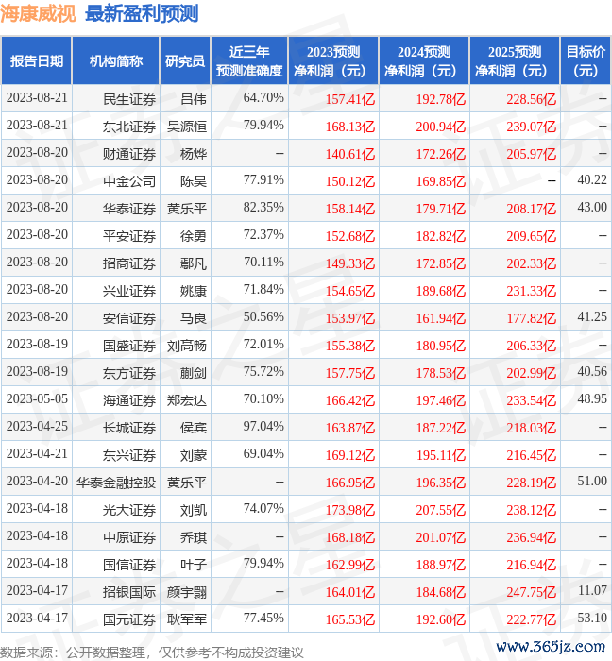
Task: Click the 目标价 column header
Action: (586, 61)
